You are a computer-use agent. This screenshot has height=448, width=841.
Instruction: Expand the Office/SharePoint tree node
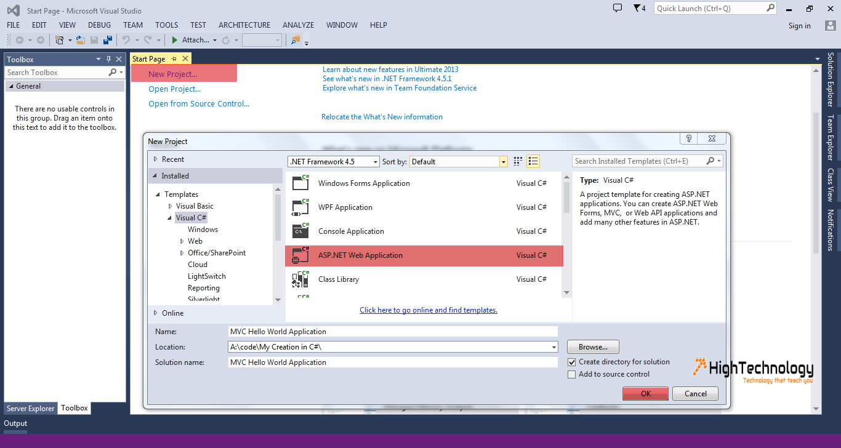(x=182, y=253)
